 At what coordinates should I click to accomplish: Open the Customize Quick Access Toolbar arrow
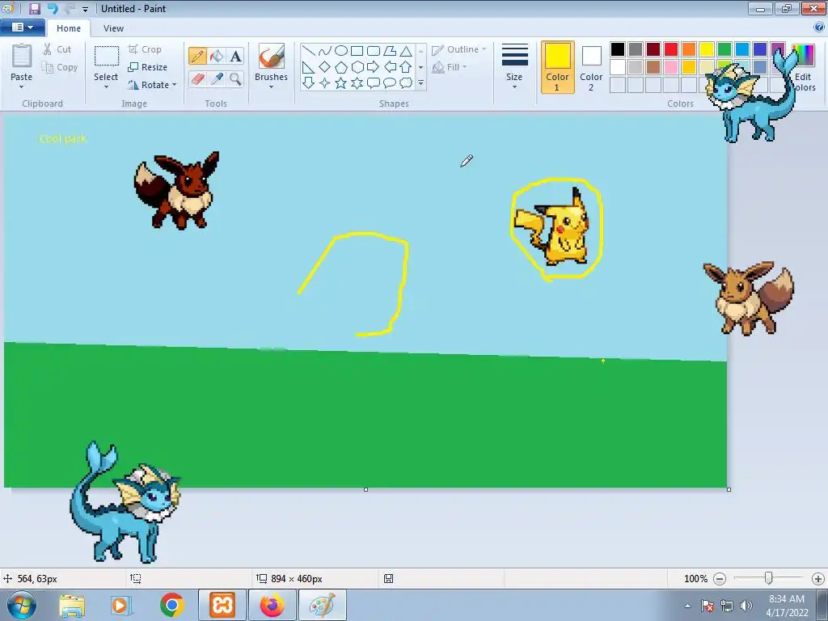(x=85, y=10)
